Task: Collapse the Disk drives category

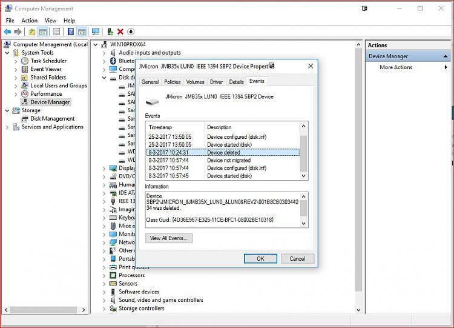Action: coord(104,78)
